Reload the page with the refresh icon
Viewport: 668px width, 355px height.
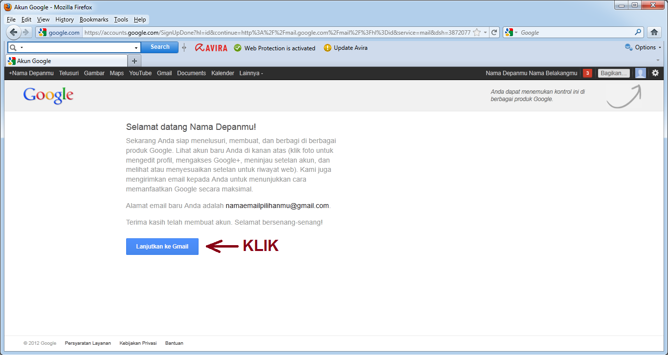click(x=494, y=32)
